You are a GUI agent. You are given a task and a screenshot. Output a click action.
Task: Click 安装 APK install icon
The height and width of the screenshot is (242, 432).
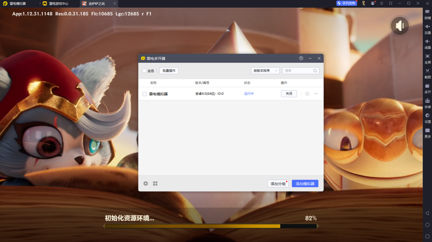click(x=427, y=103)
